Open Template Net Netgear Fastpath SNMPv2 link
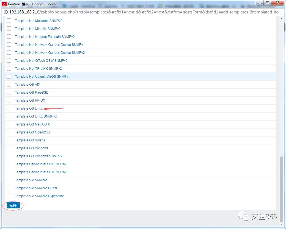The height and width of the screenshot is (229, 286). 45,37
